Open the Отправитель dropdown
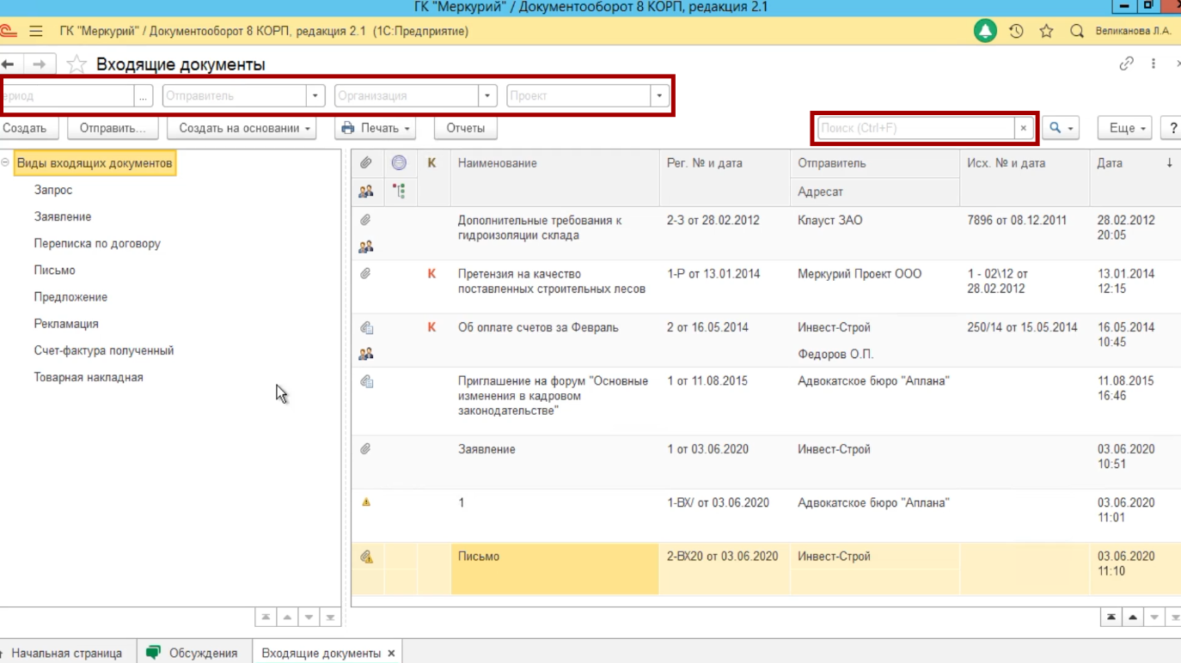This screenshot has height=663, width=1181. pyautogui.click(x=315, y=95)
